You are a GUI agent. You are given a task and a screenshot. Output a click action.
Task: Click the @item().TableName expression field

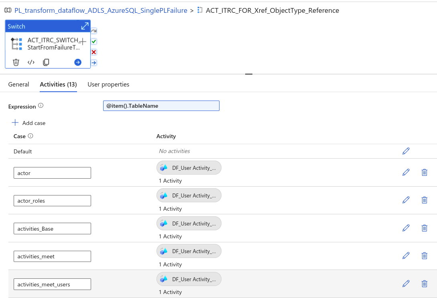pos(161,105)
